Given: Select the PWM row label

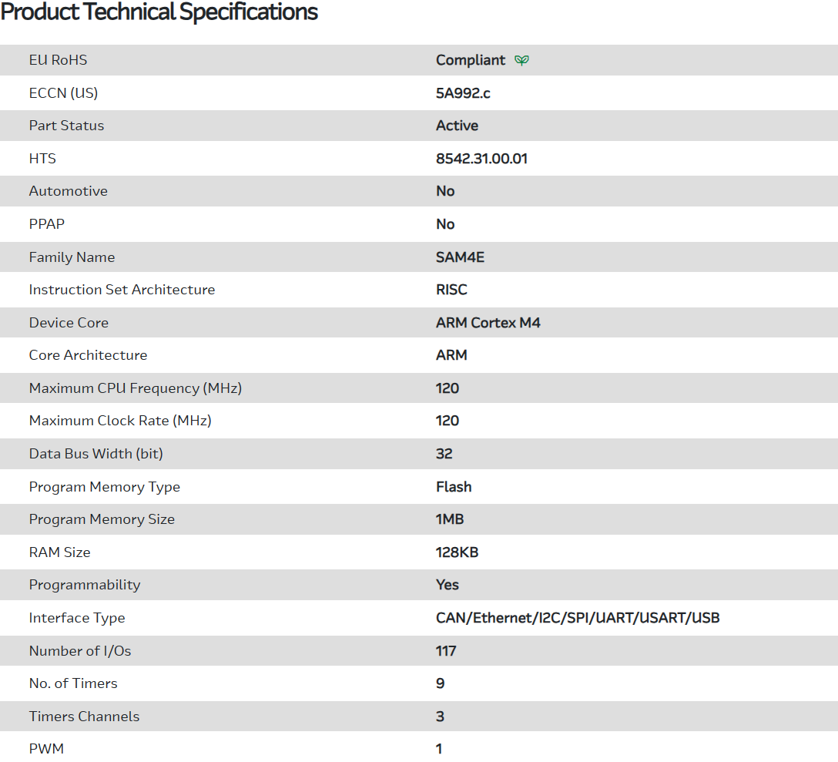Looking at the screenshot, I should pyautogui.click(x=46, y=749).
